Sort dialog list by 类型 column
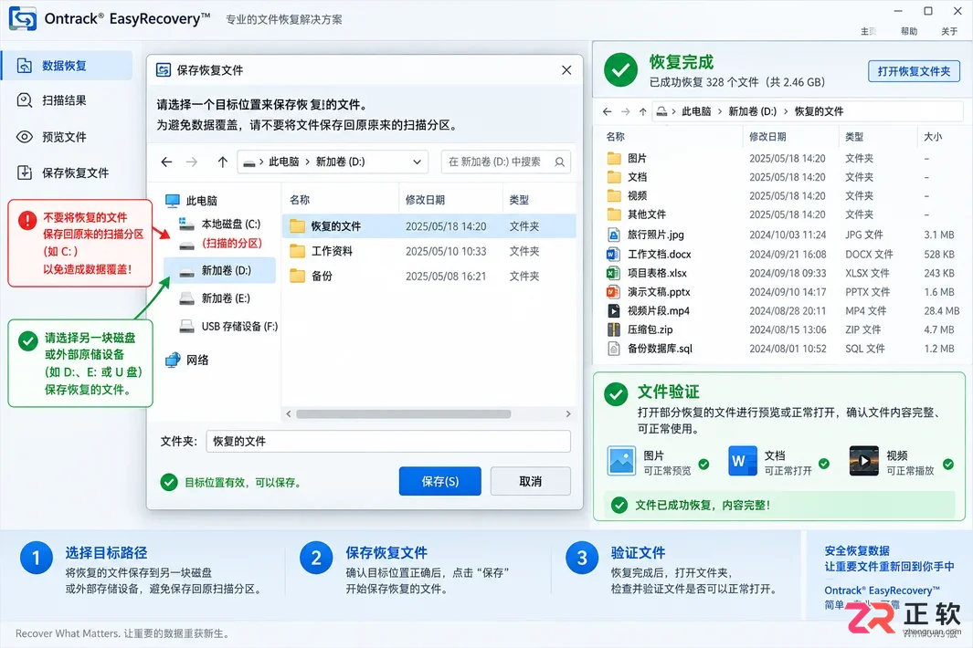 coord(519,200)
